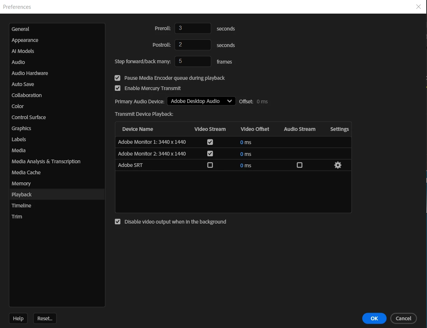
Task: Open Primary Audio Device dropdown
Action: (x=201, y=101)
